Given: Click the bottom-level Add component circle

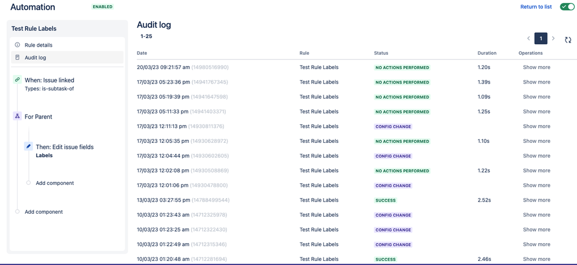Looking at the screenshot, I should (17, 212).
